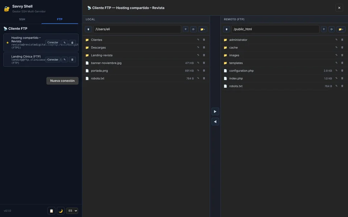Open the clipboard button in sidebar footer
Screen dimensions: 348x217
51,211
